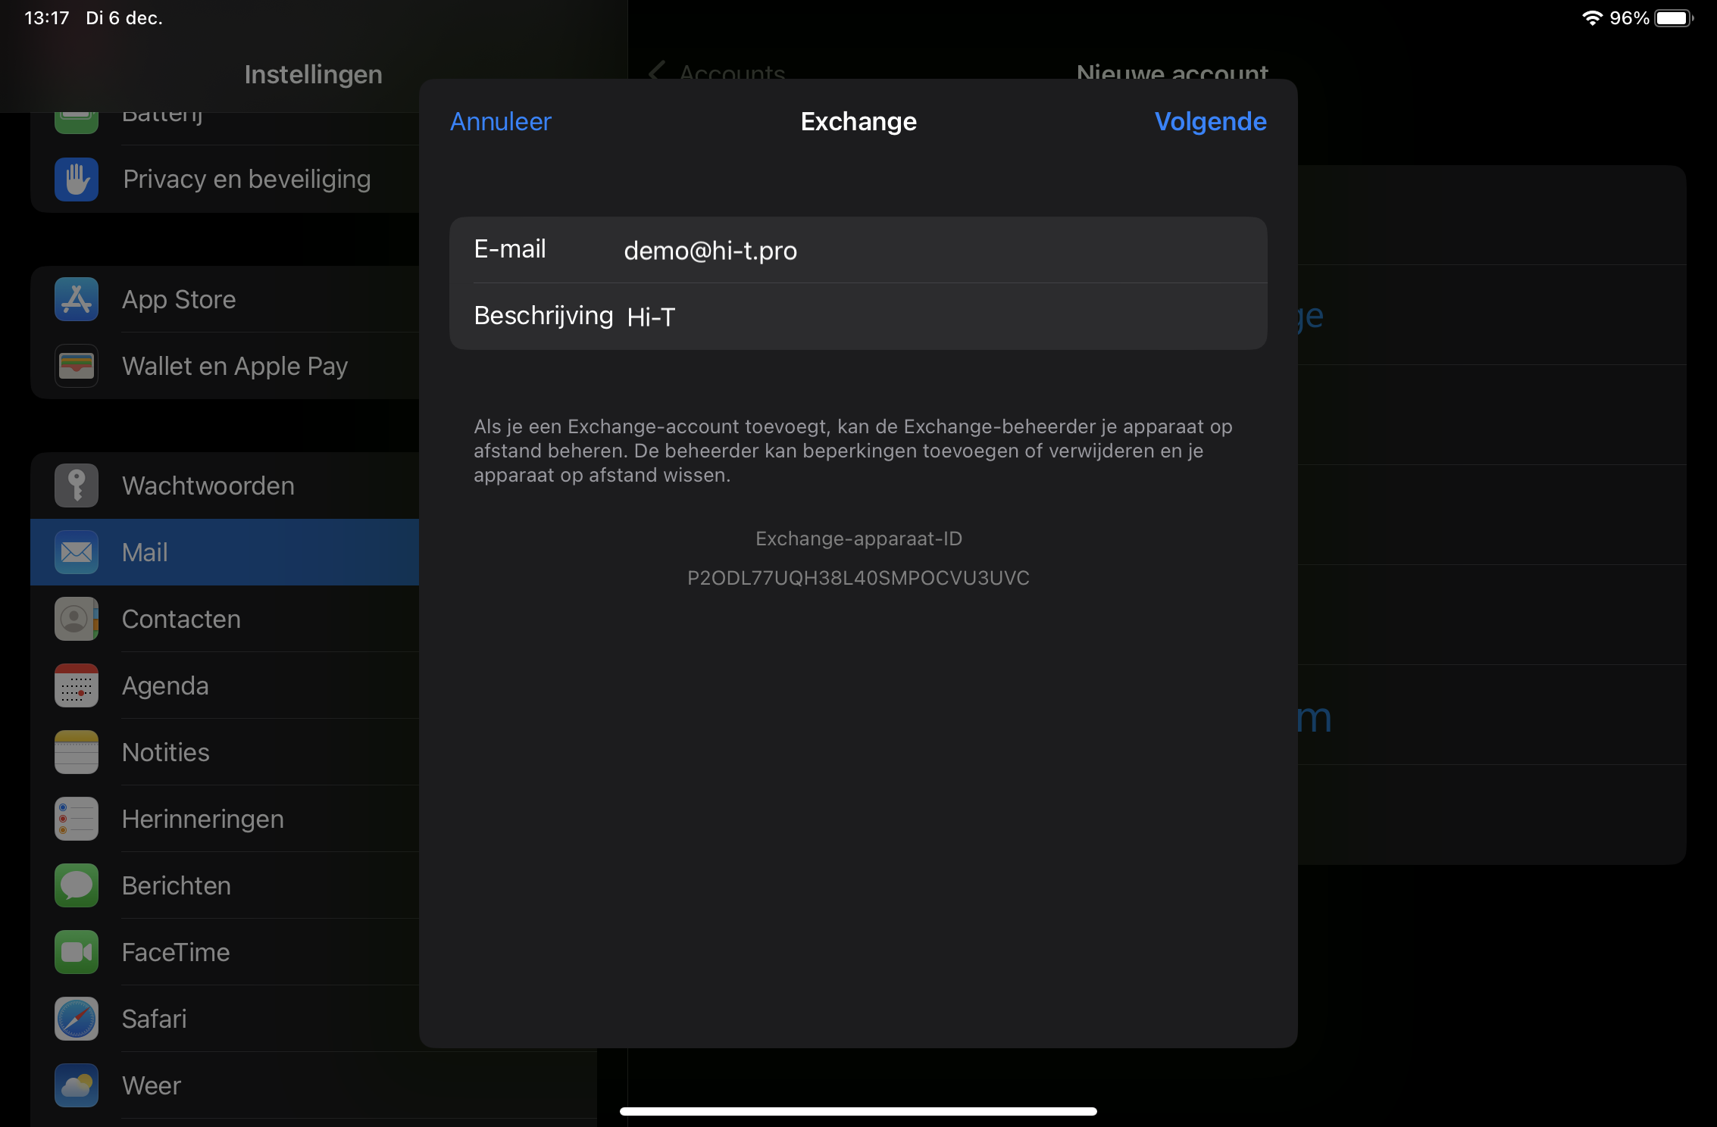
Task: Open Contacten settings
Action: point(225,619)
